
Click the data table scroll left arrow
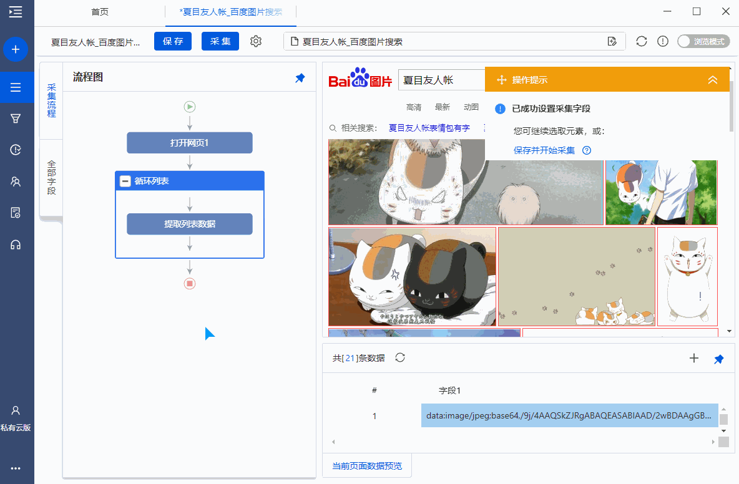tap(334, 442)
